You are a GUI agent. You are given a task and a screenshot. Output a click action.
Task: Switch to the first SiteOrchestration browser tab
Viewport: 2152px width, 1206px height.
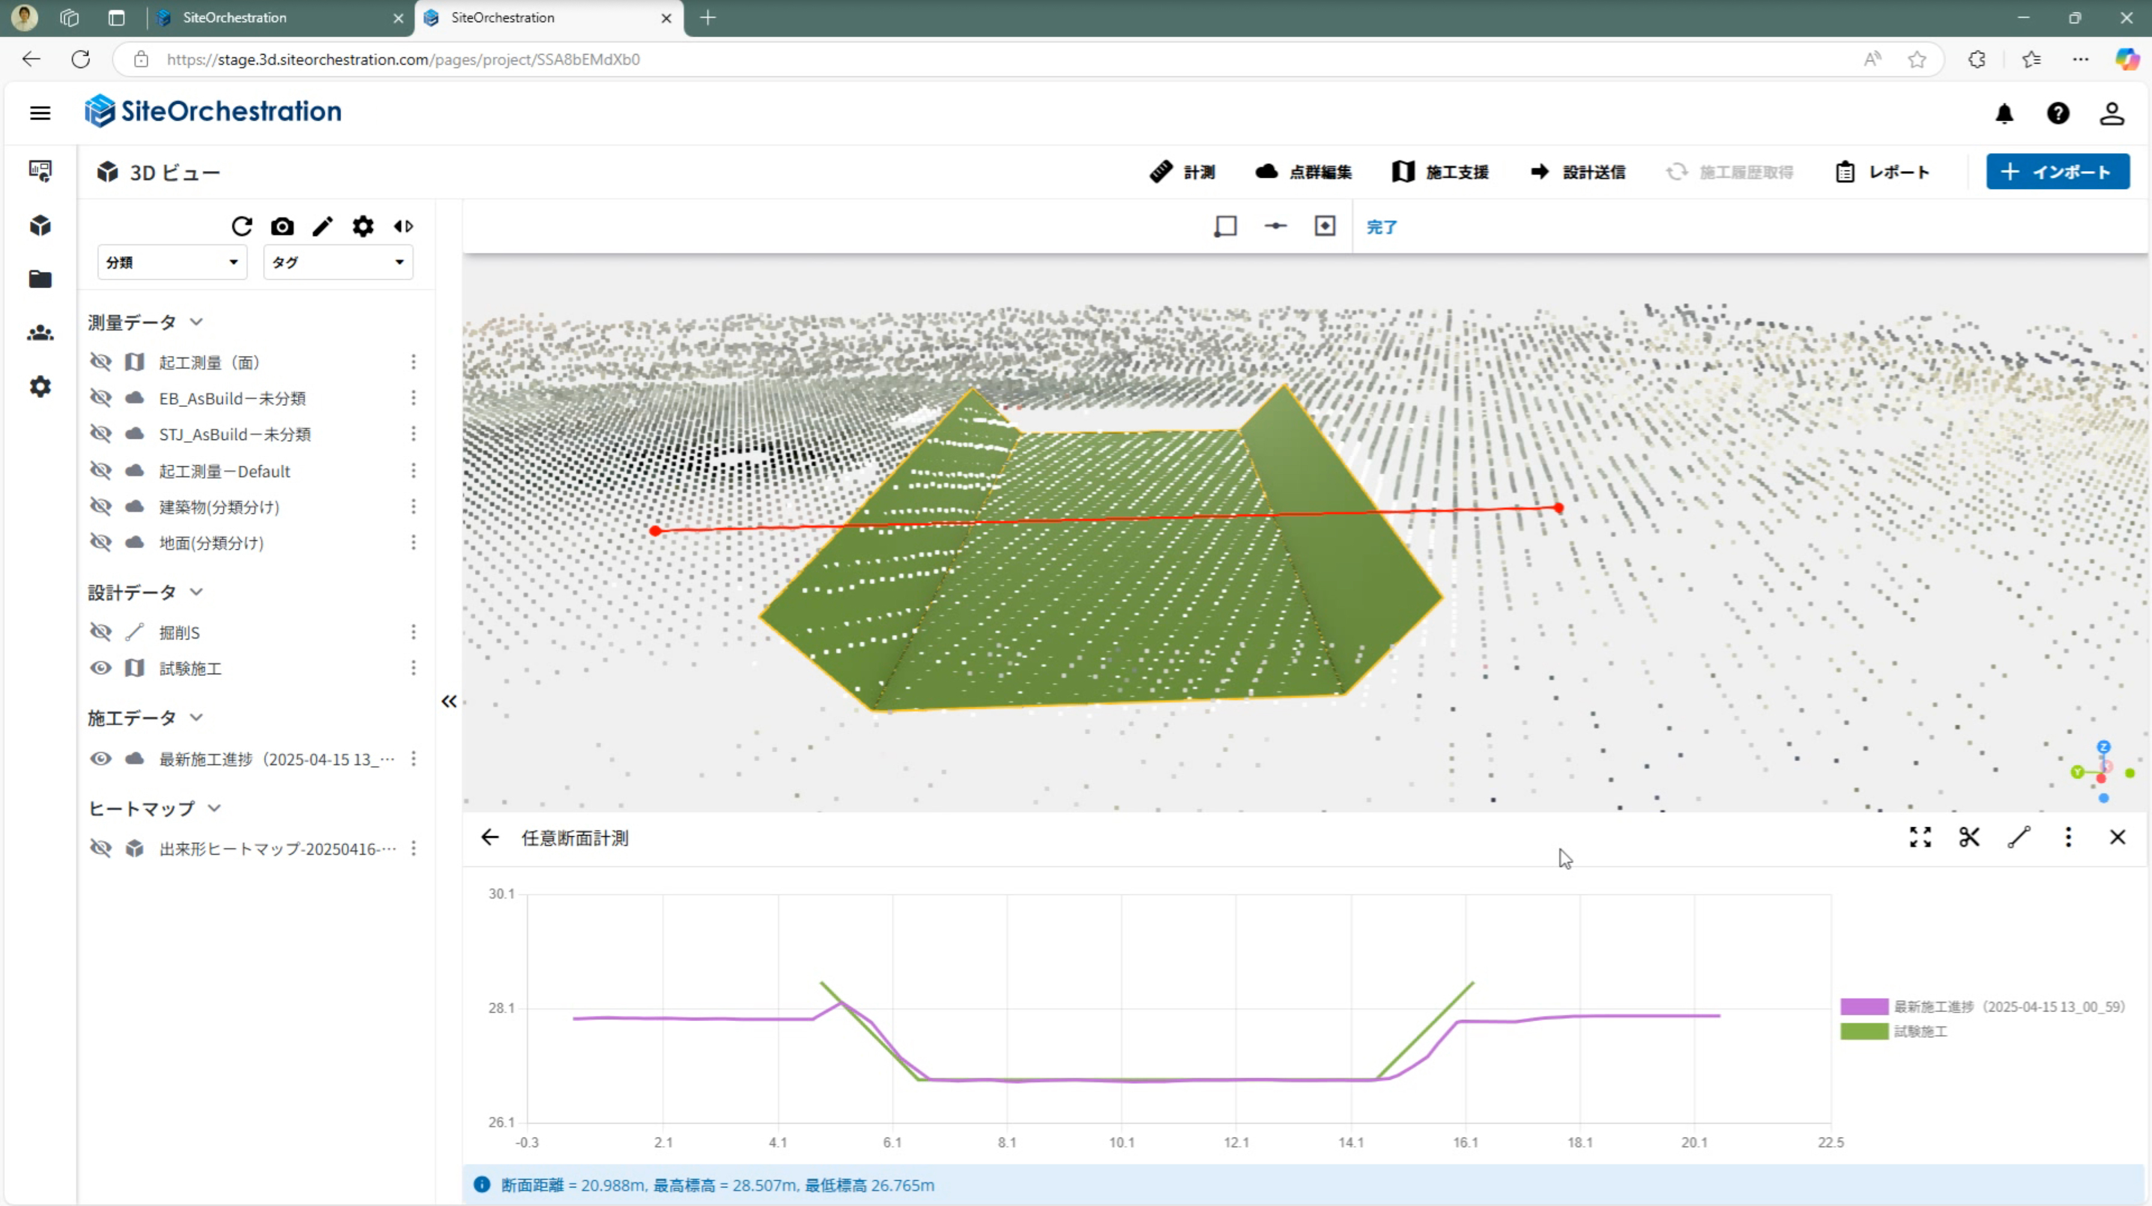tap(280, 17)
